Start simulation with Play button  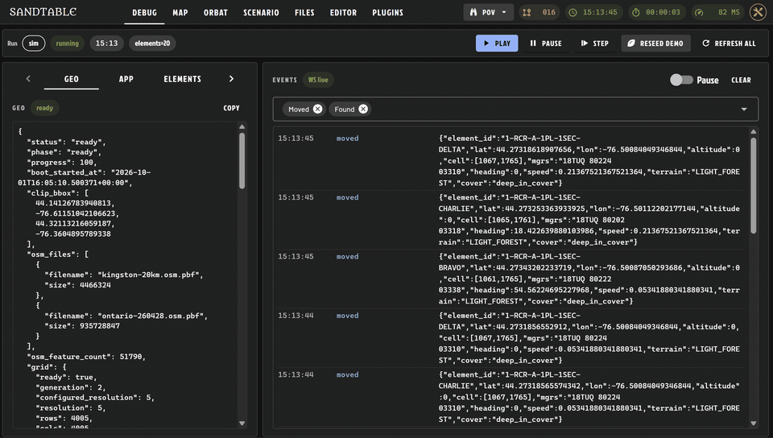(497, 43)
